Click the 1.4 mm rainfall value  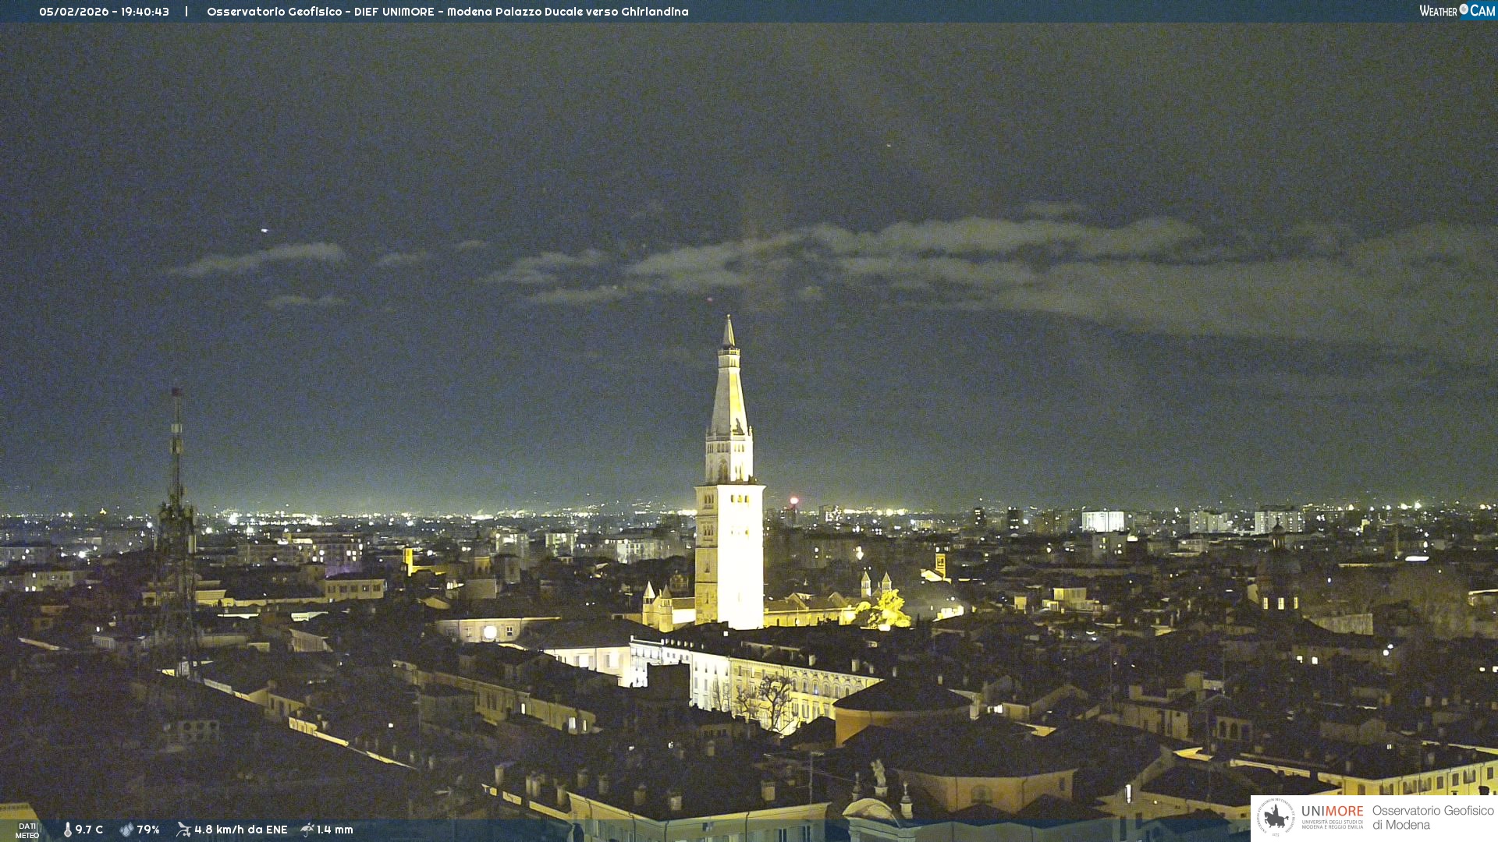click(x=335, y=830)
